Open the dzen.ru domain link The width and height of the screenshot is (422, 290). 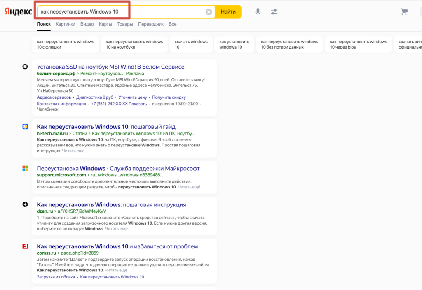(x=45, y=211)
